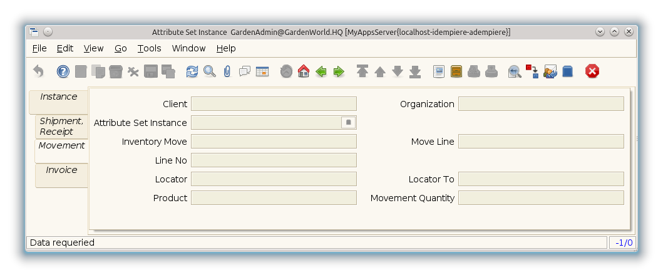Click the History records clock icon
This screenshot has width=663, height=277.
click(x=286, y=71)
